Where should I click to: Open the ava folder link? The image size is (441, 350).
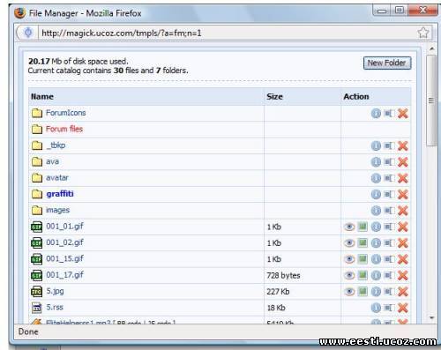52,161
